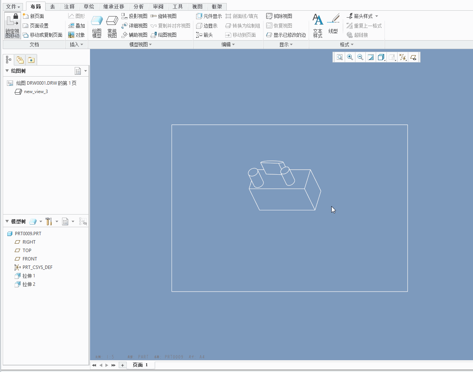This screenshot has width=473, height=372.
Task: Click 新页面 to add a page
Action: 33,16
